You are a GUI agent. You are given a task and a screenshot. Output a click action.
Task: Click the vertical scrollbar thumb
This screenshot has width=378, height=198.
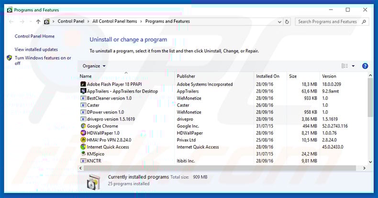(370, 98)
